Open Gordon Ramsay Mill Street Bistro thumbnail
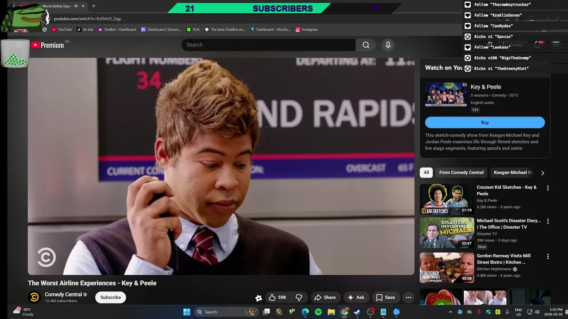The height and width of the screenshot is (319, 568). (x=447, y=268)
